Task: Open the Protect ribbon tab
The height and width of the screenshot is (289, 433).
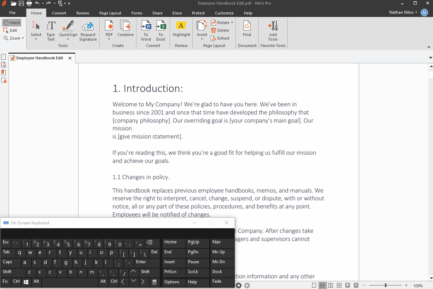Action: 198,13
